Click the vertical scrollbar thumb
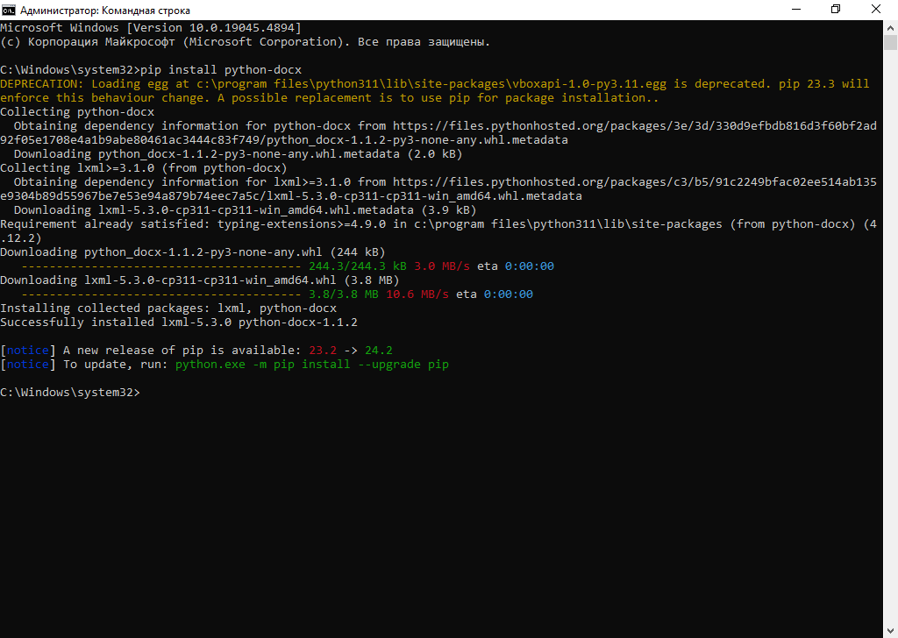The image size is (898, 638). click(890, 44)
